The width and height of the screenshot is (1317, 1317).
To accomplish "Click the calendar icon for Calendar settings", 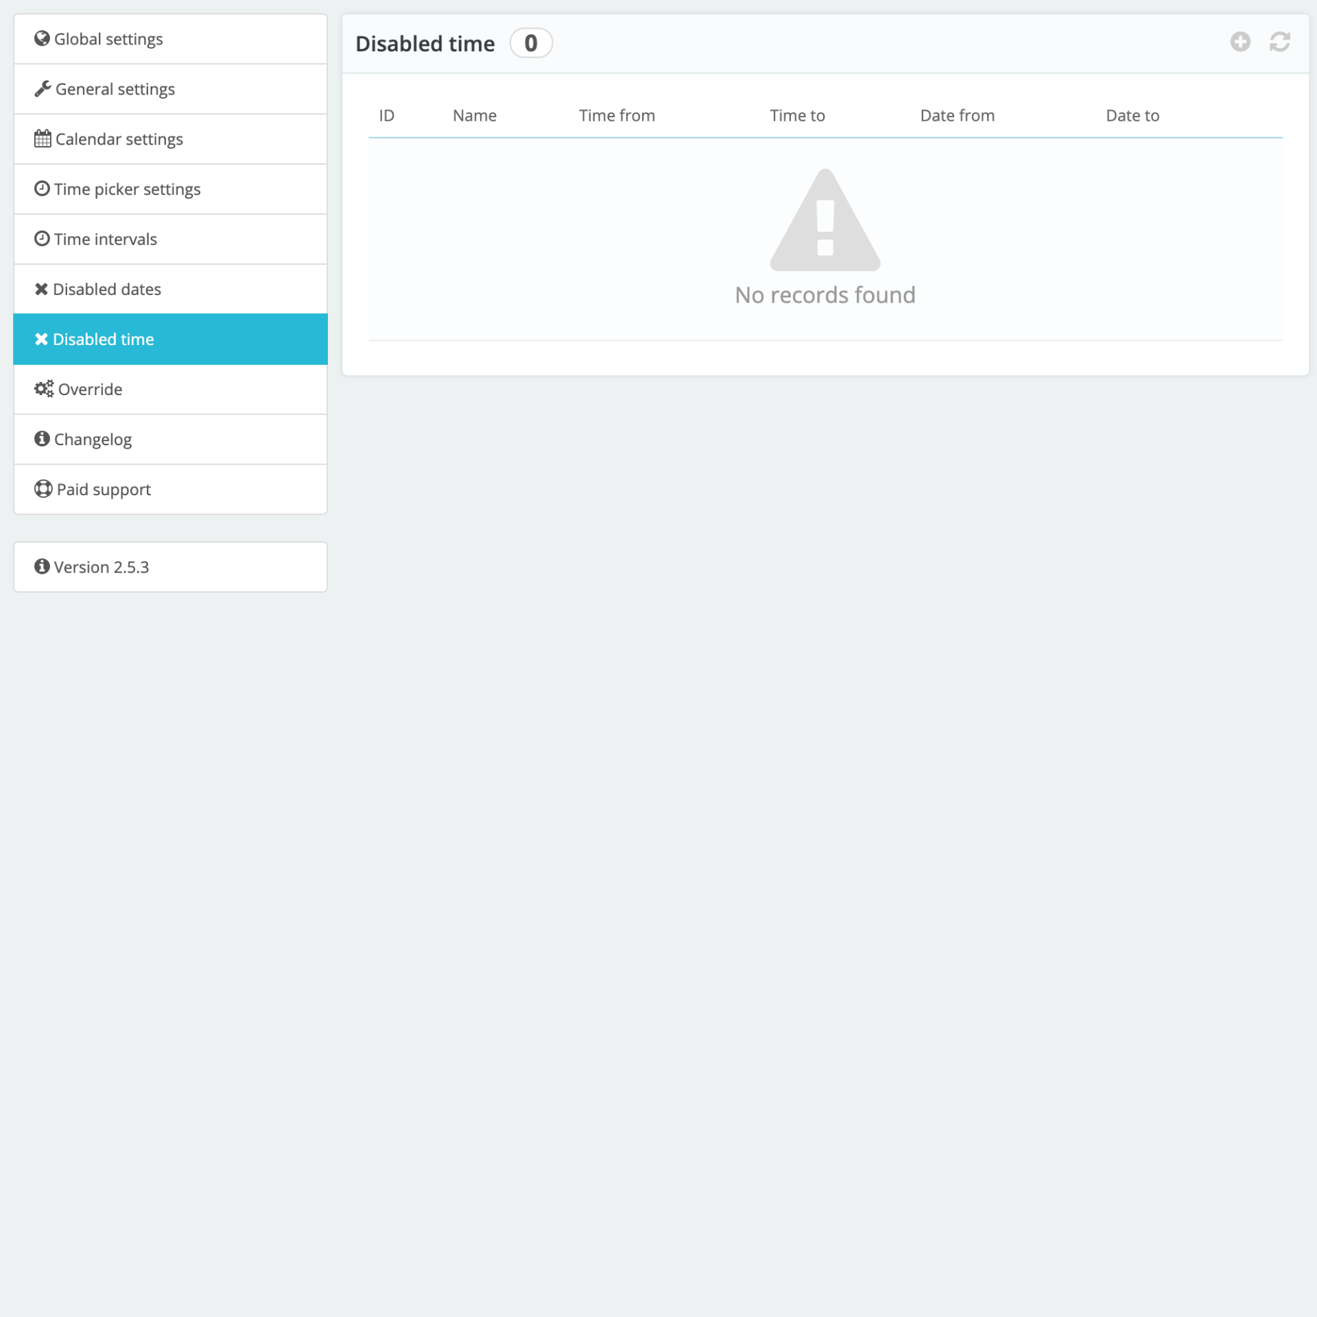I will pyautogui.click(x=43, y=139).
